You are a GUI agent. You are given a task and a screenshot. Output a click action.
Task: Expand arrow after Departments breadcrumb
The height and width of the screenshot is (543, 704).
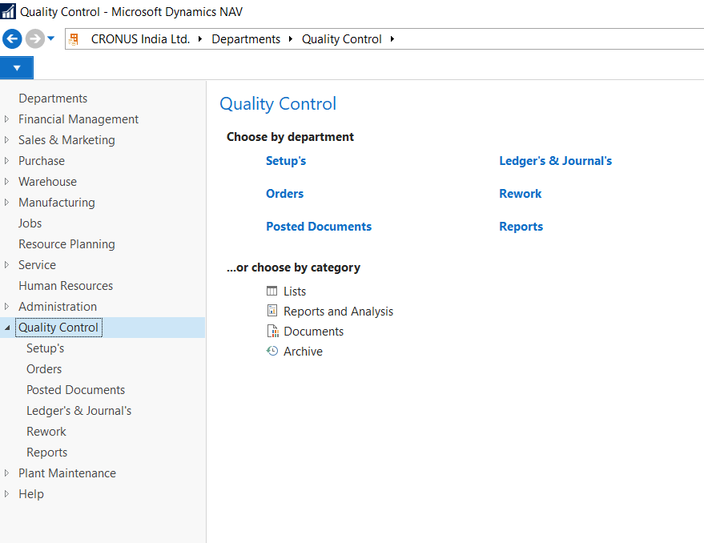click(x=291, y=39)
